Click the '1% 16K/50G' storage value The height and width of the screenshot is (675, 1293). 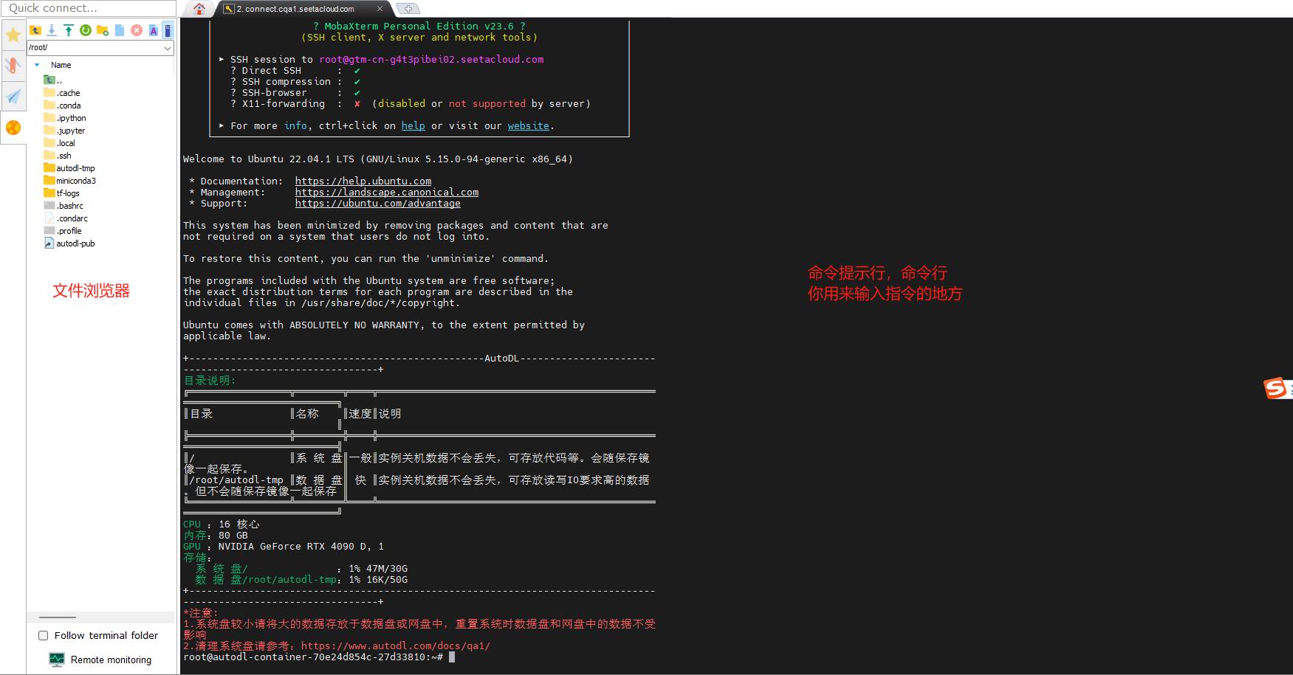[378, 580]
